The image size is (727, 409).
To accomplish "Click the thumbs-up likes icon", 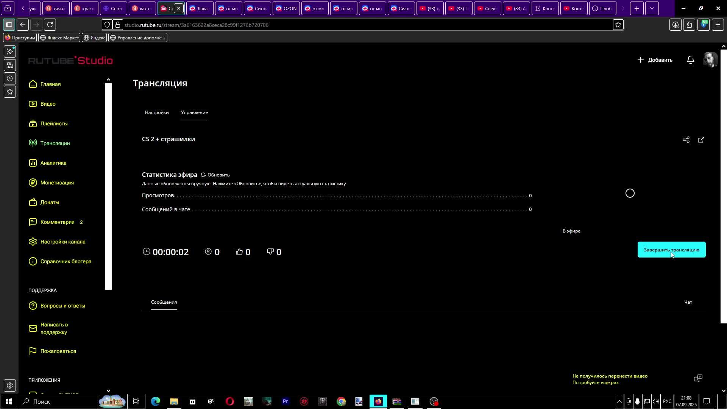I will (239, 252).
